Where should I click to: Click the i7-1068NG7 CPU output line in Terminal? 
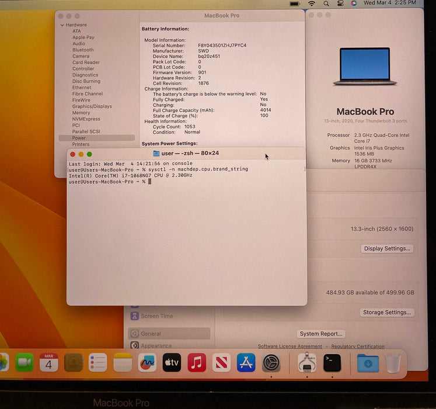click(130, 175)
